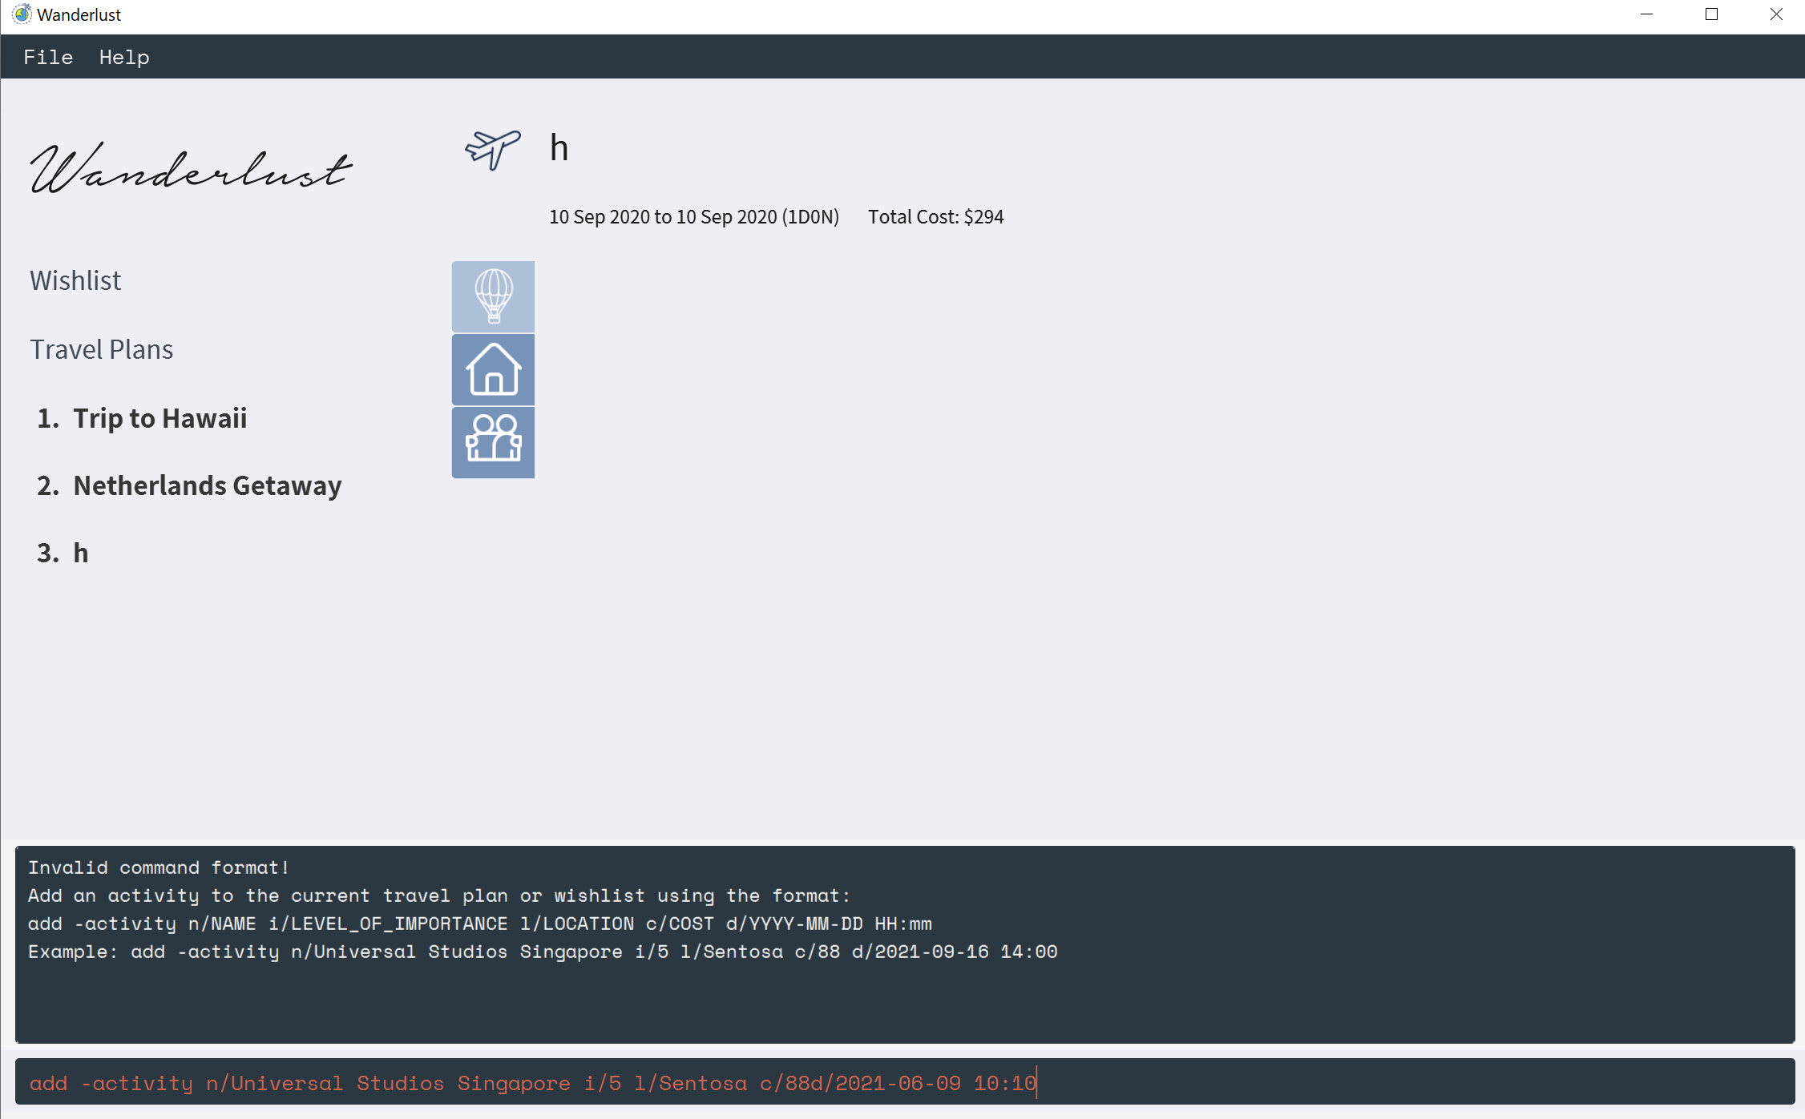The height and width of the screenshot is (1119, 1805).
Task: Maximize the Wanderlust window
Action: pyautogui.click(x=1711, y=14)
